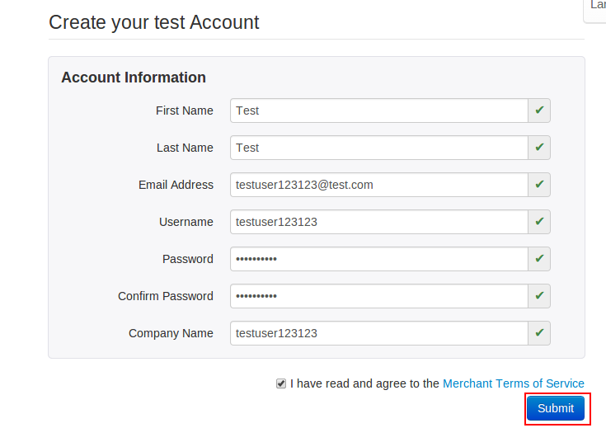The width and height of the screenshot is (606, 442).
Task: Click the Username validation checkmark icon
Action: click(539, 222)
